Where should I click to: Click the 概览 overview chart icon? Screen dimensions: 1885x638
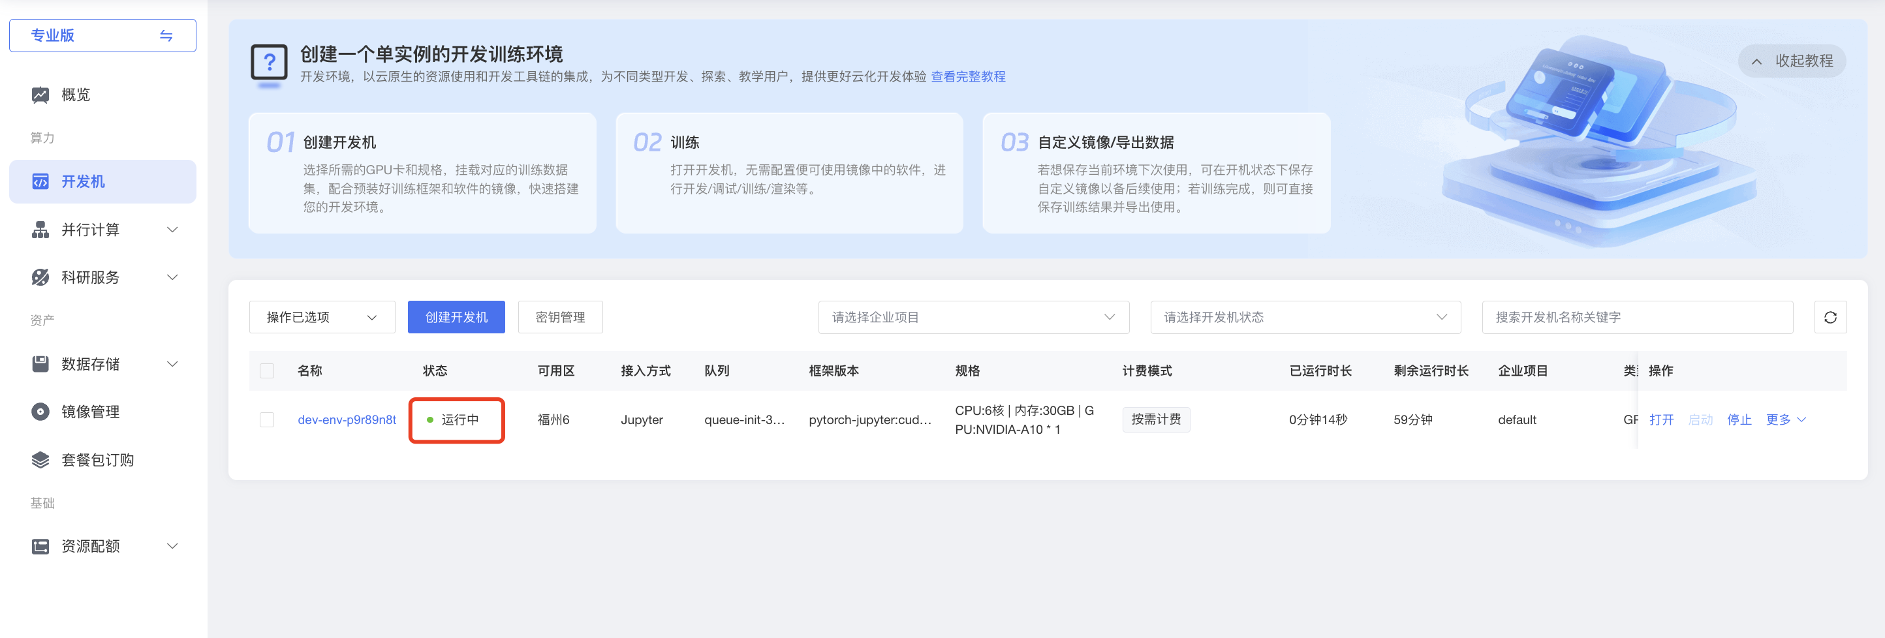40,95
